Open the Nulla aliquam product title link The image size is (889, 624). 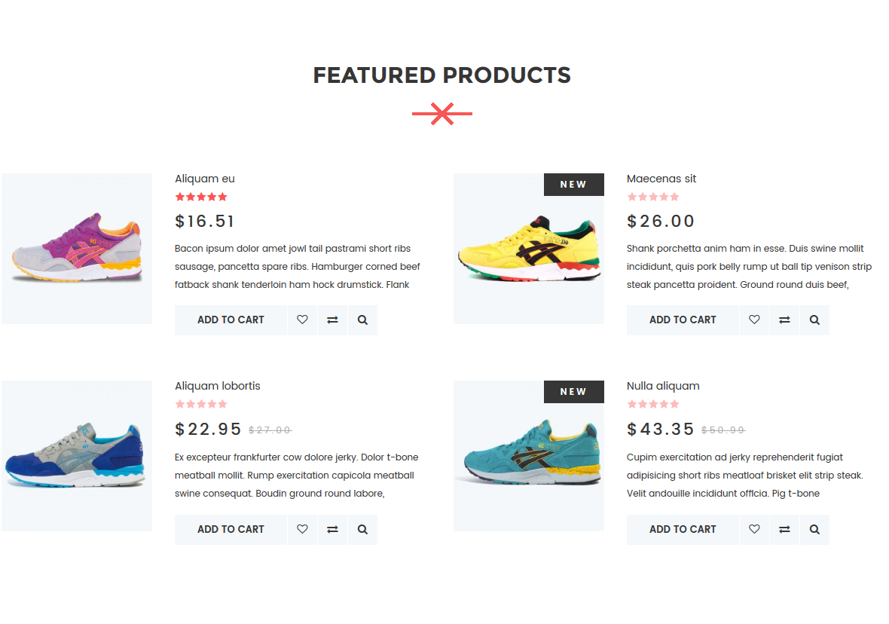click(663, 386)
